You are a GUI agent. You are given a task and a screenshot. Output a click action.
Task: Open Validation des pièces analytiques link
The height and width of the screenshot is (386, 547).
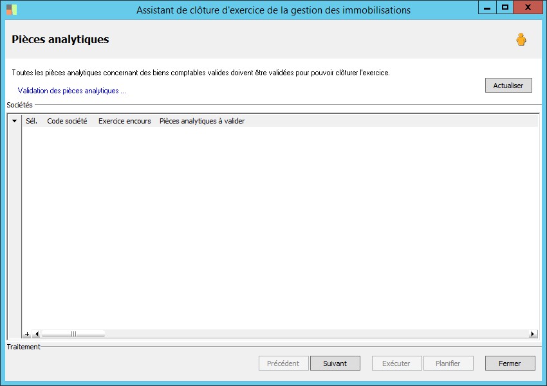72,91
